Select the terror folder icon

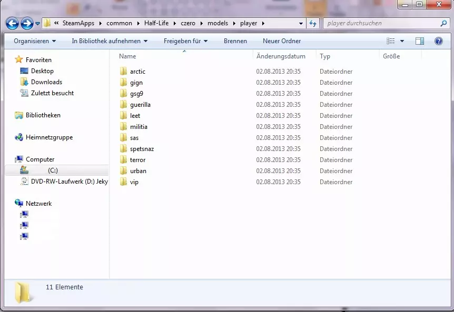[123, 159]
